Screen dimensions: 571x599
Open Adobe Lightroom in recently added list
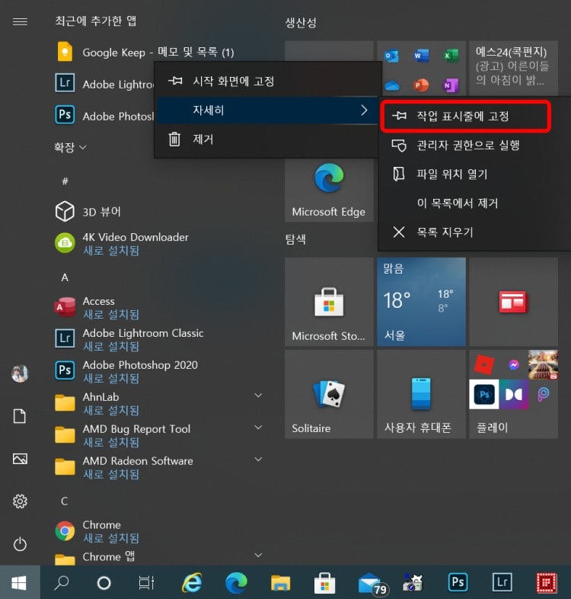(104, 84)
